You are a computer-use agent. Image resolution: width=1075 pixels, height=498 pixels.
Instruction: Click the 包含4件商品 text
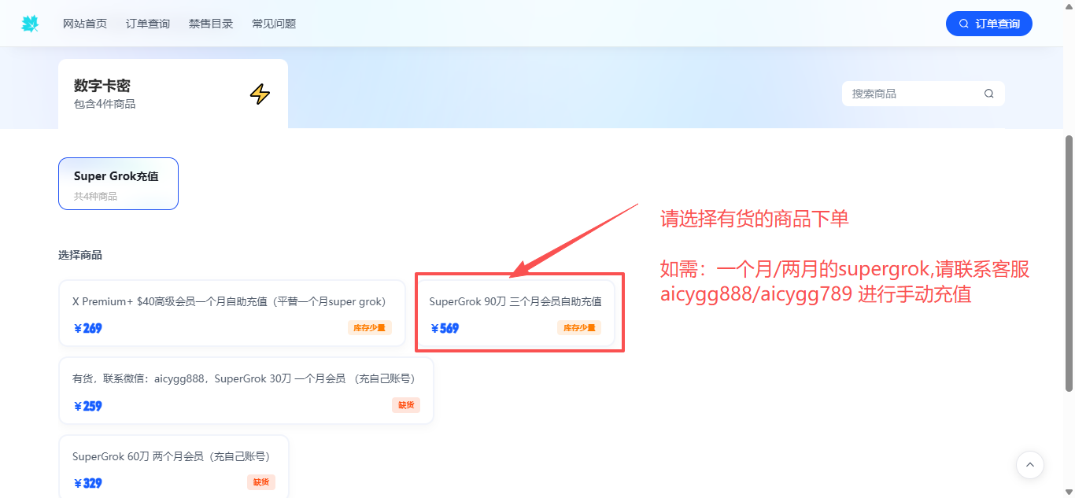coord(105,104)
